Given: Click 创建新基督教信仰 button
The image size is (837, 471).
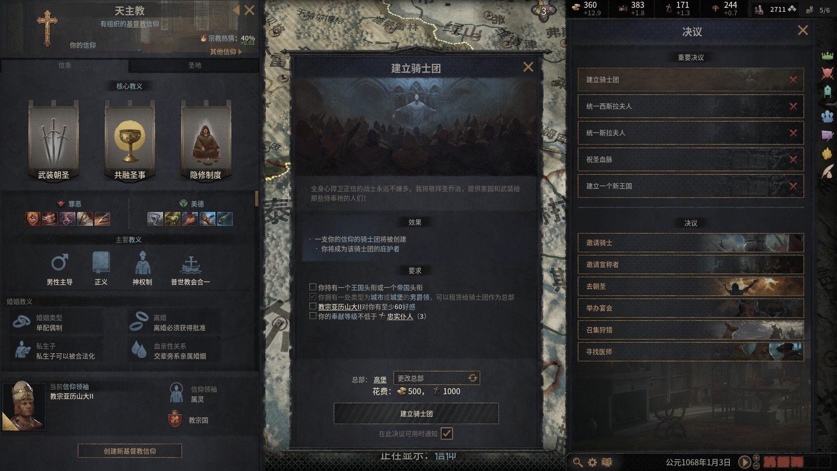Looking at the screenshot, I should pyautogui.click(x=130, y=451).
